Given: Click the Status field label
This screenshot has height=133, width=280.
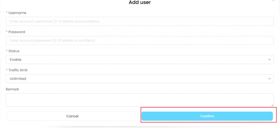Looking at the screenshot, I should pyautogui.click(x=14, y=51).
